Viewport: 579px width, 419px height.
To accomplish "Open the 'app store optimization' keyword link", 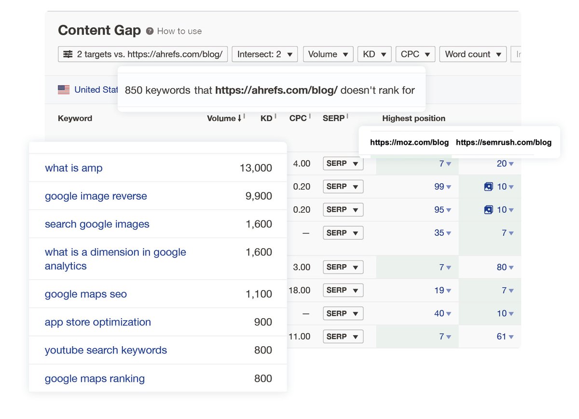I will tap(98, 322).
